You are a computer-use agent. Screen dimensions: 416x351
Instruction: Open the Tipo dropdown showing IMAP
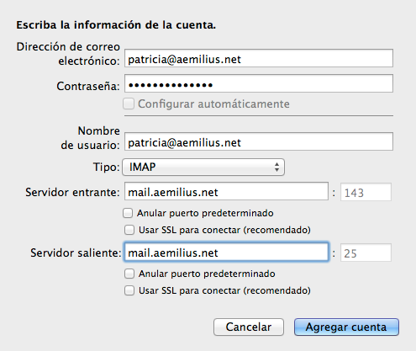click(203, 168)
